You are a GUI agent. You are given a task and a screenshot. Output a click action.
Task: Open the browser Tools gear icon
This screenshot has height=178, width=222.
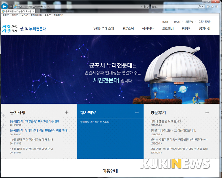tap(217, 6)
